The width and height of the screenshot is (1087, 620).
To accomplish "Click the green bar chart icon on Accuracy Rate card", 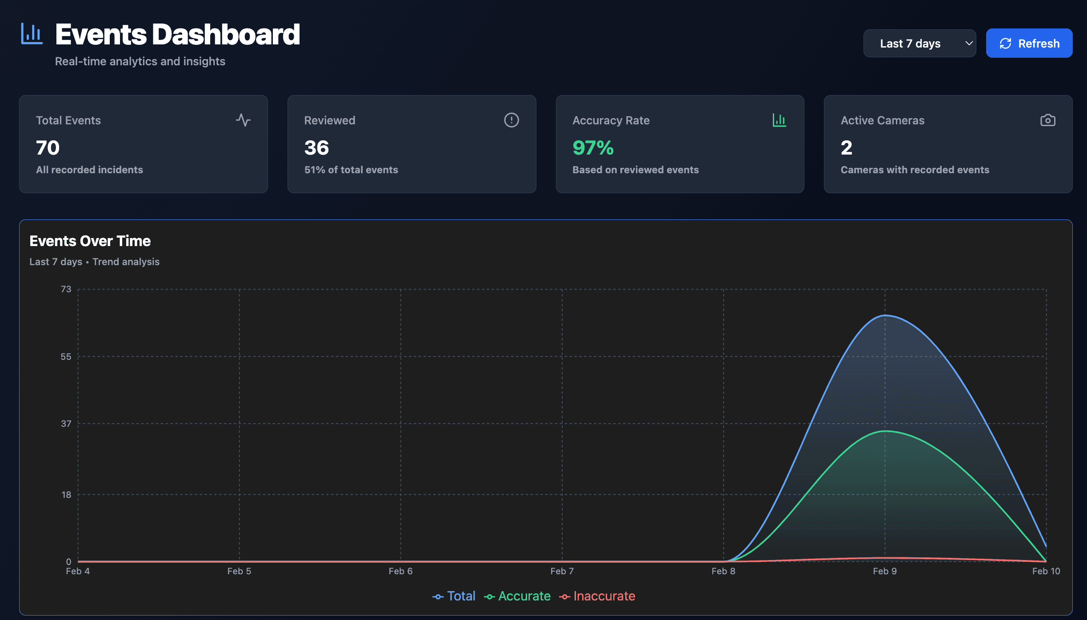I will coord(779,120).
